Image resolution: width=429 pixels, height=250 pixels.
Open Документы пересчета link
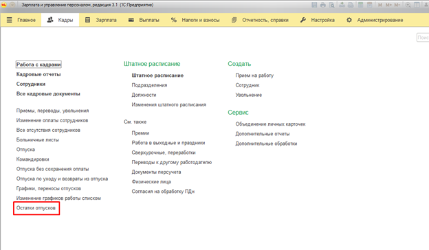coord(156,172)
